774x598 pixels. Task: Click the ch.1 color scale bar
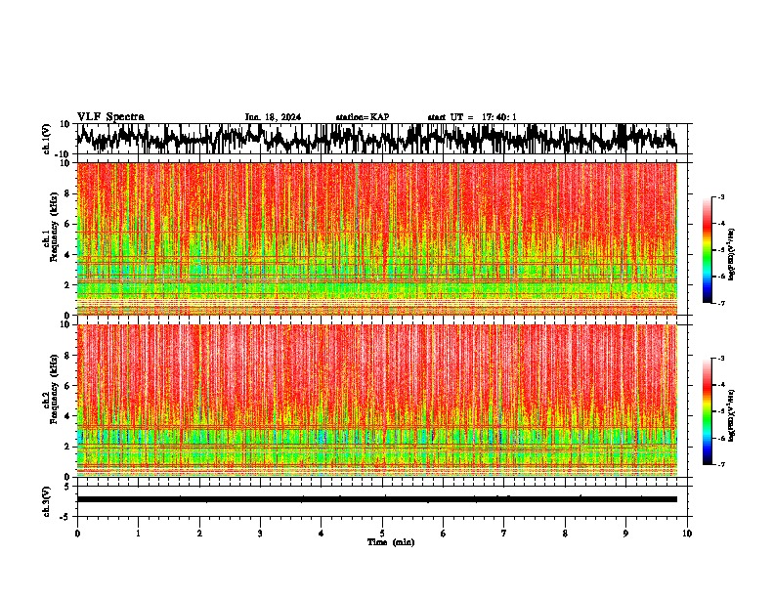708,250
